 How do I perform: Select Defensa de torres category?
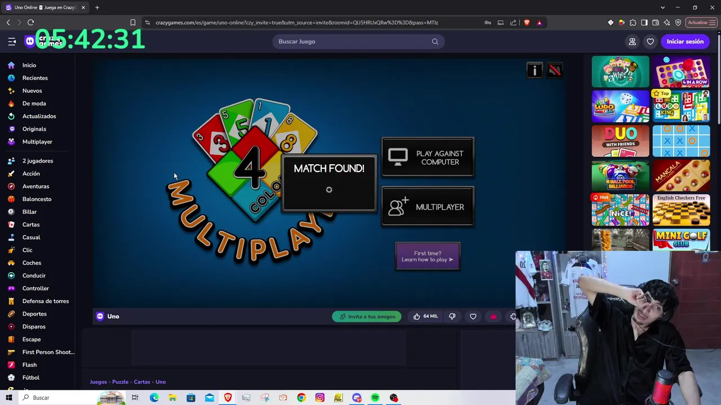click(x=45, y=301)
